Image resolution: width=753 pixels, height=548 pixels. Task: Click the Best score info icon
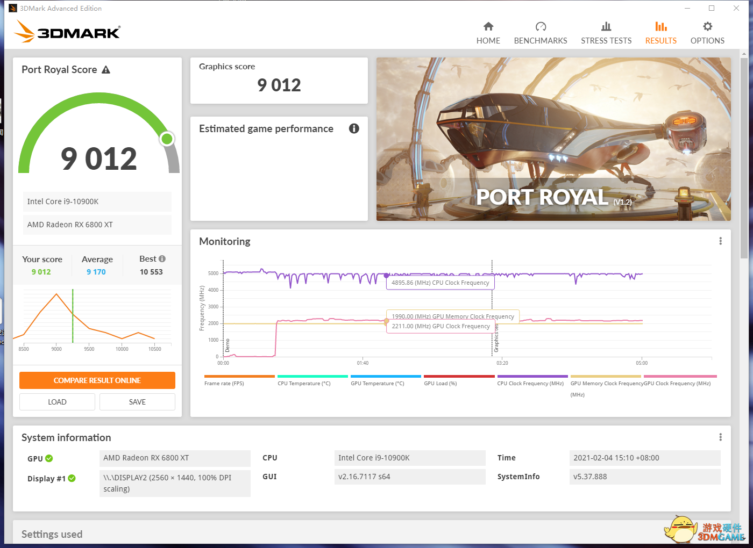coord(162,259)
